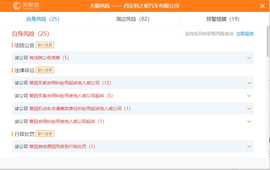Click 警示信息 badge next to 行政处罚
Screen dimensions: 270x170
coord(45,134)
